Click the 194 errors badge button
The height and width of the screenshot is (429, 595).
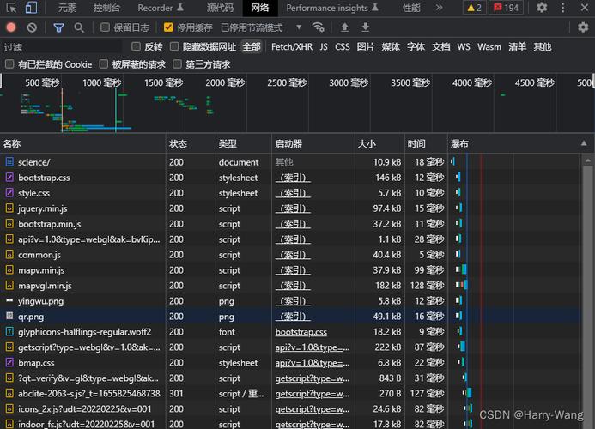[507, 8]
